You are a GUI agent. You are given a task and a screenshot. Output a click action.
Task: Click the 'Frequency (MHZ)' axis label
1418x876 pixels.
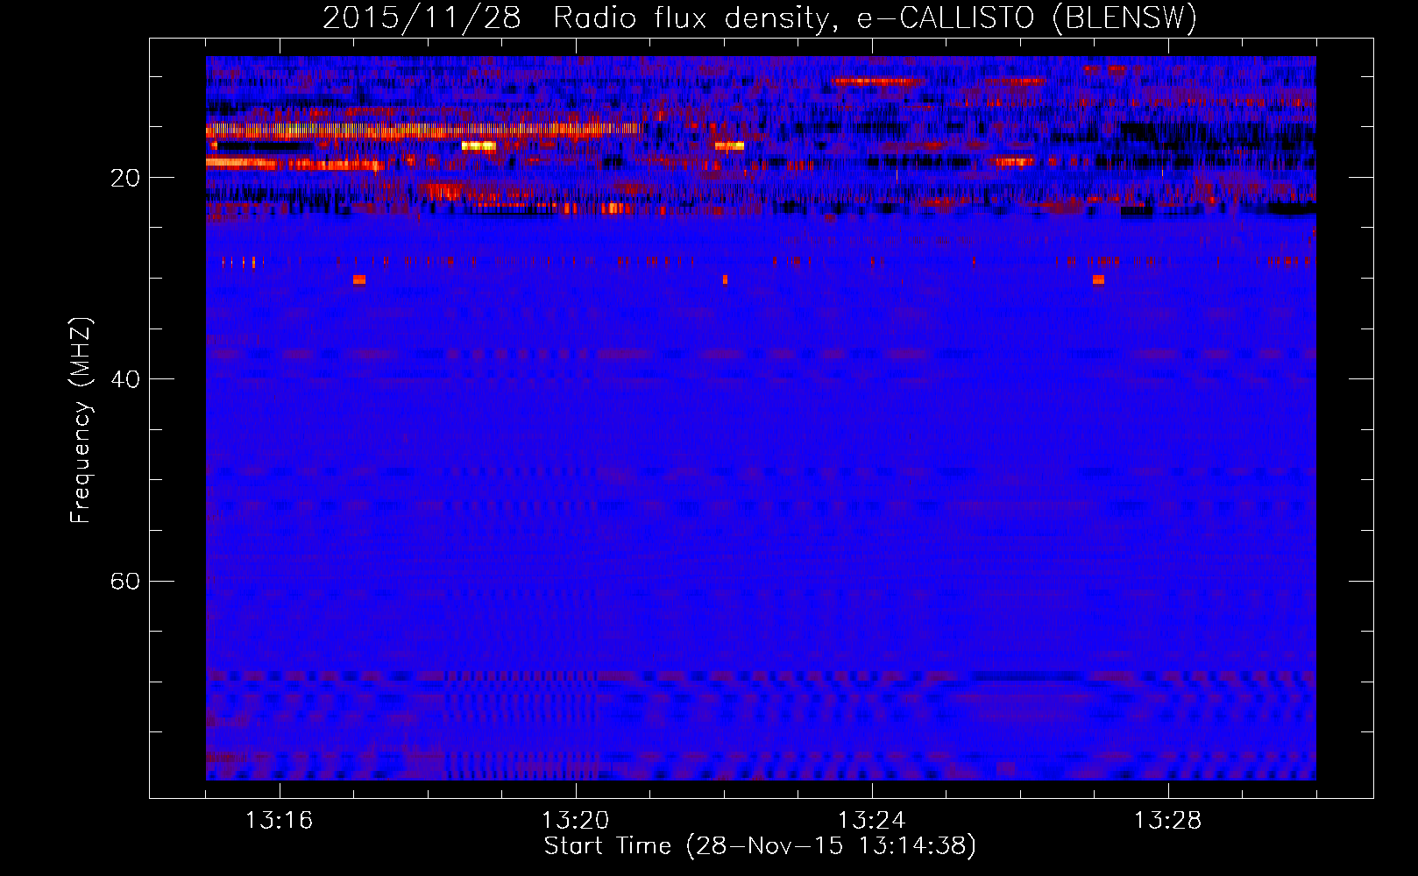coord(81,420)
